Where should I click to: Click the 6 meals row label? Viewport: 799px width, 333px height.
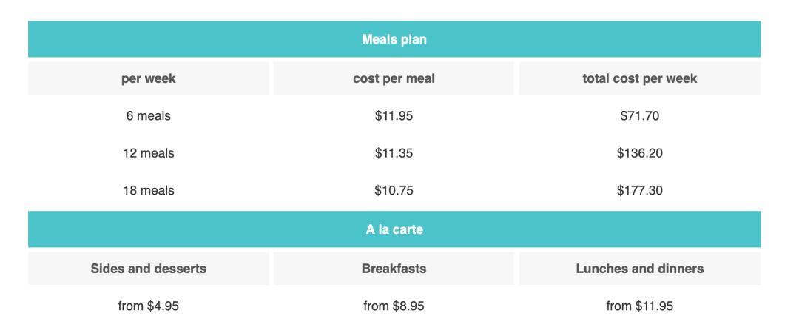148,116
